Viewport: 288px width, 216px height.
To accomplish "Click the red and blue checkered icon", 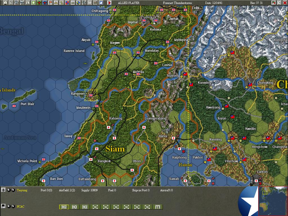I will click(x=67, y=3).
